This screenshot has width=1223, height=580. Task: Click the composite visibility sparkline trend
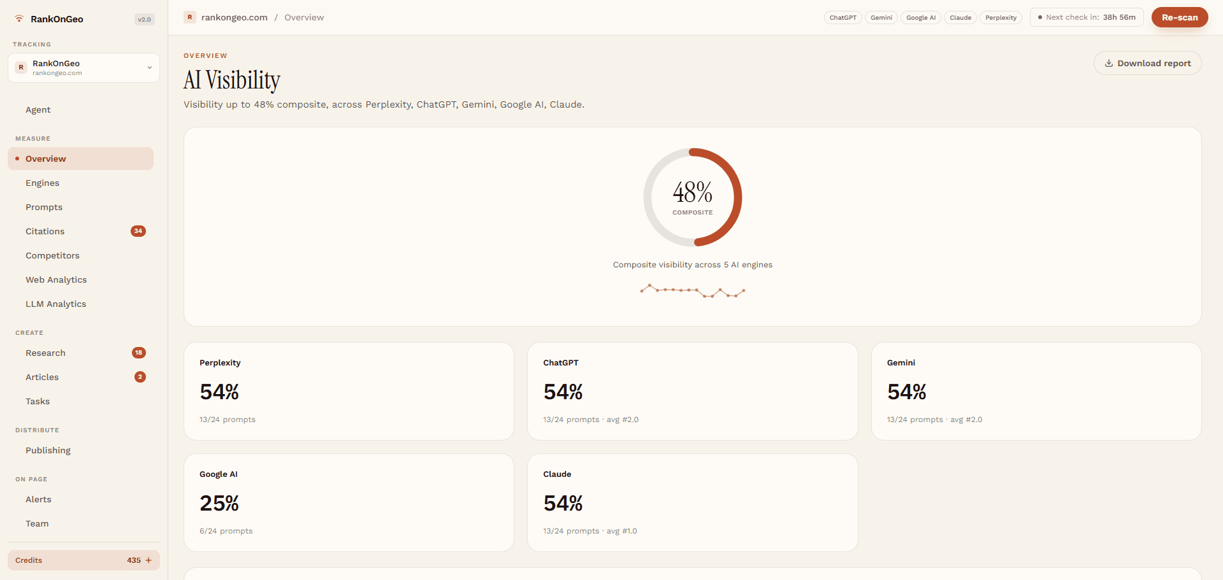693,290
